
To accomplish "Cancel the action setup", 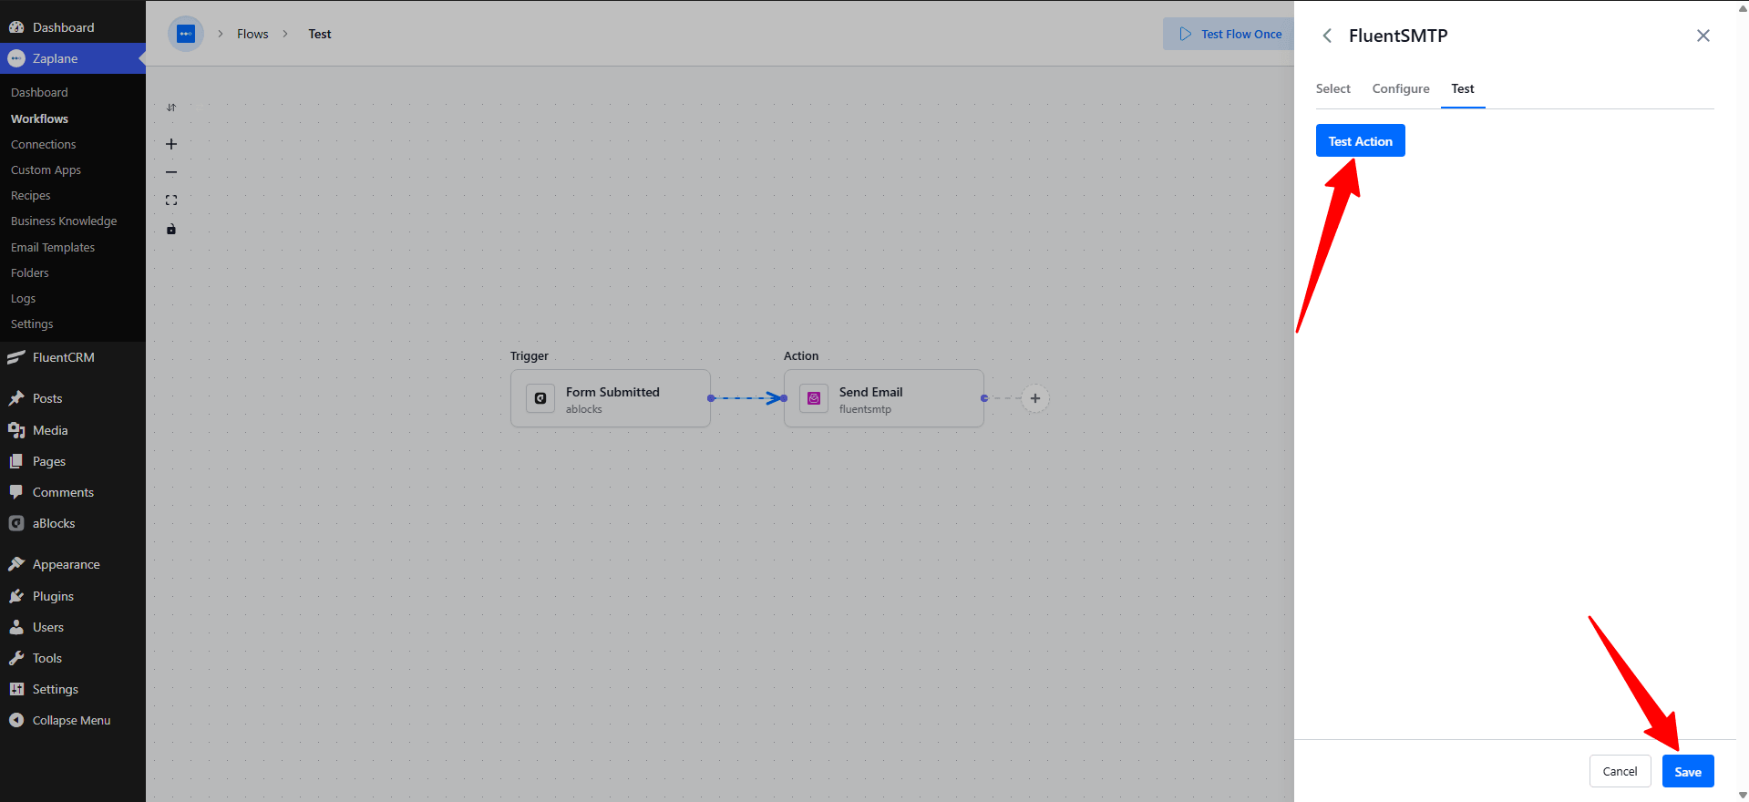I will (x=1620, y=771).
